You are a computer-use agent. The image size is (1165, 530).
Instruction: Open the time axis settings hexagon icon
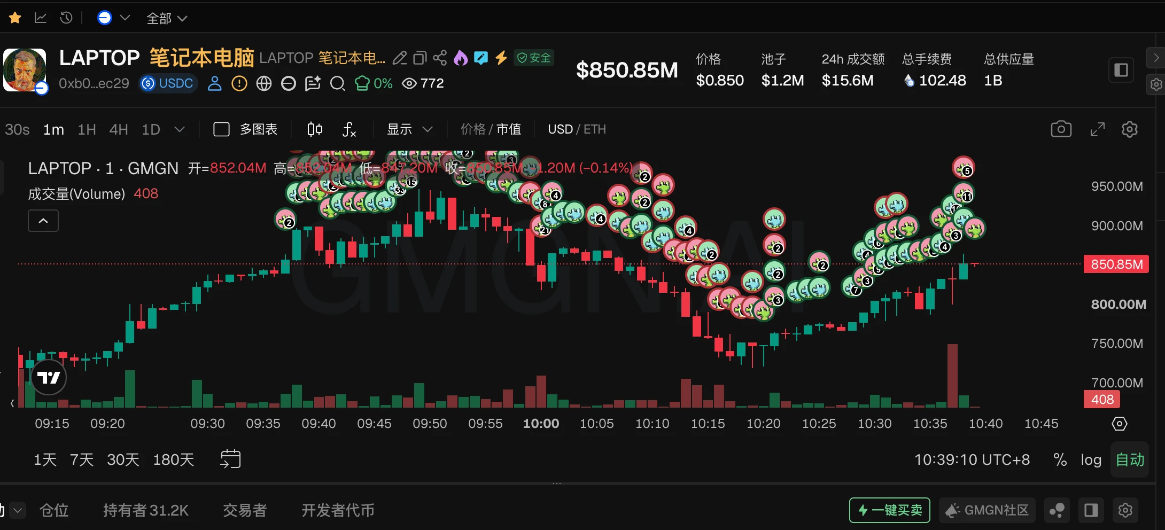pyautogui.click(x=1120, y=424)
